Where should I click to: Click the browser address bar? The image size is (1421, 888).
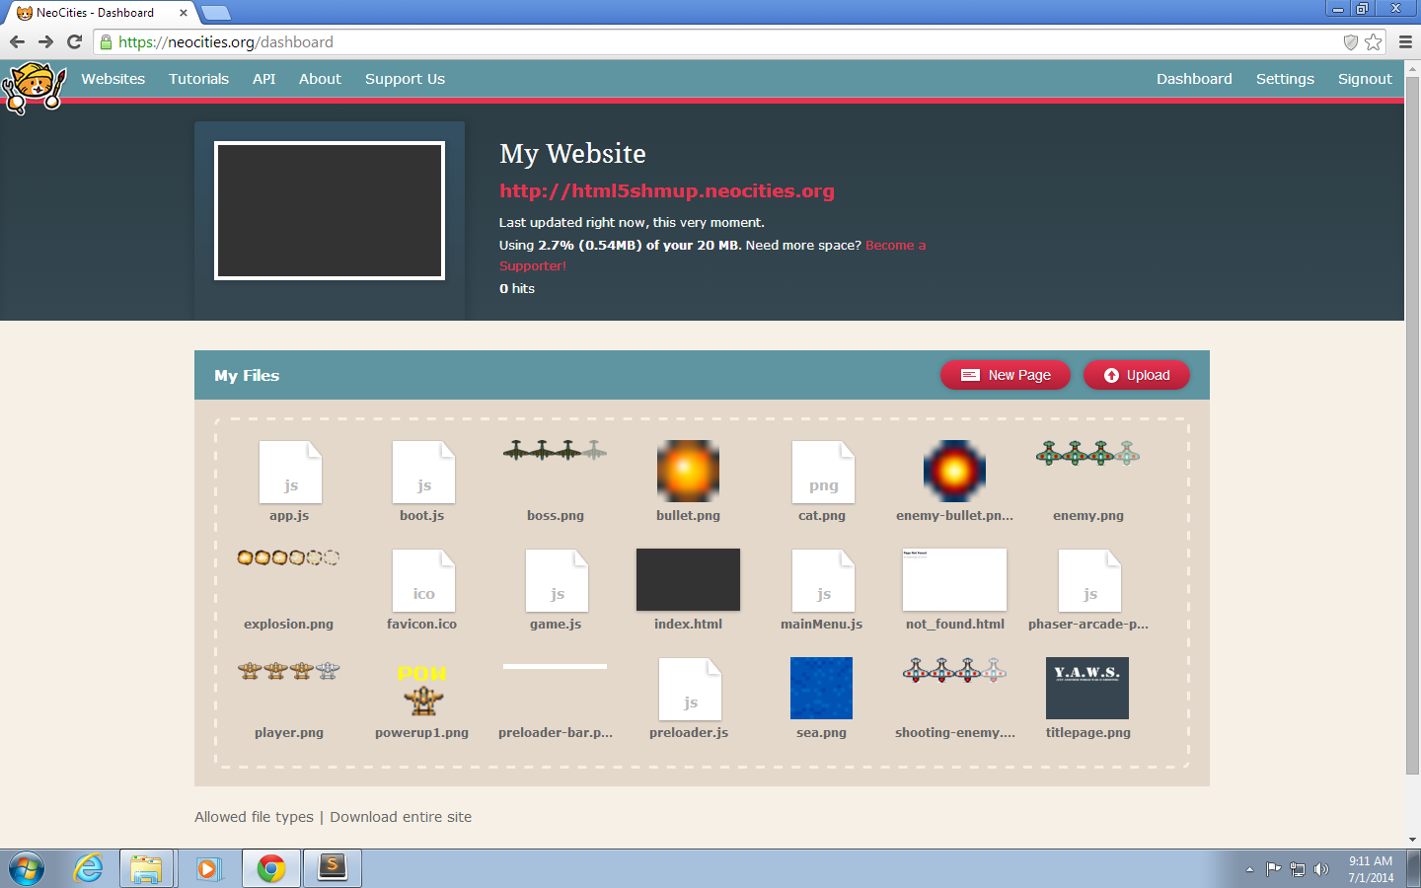point(691,41)
